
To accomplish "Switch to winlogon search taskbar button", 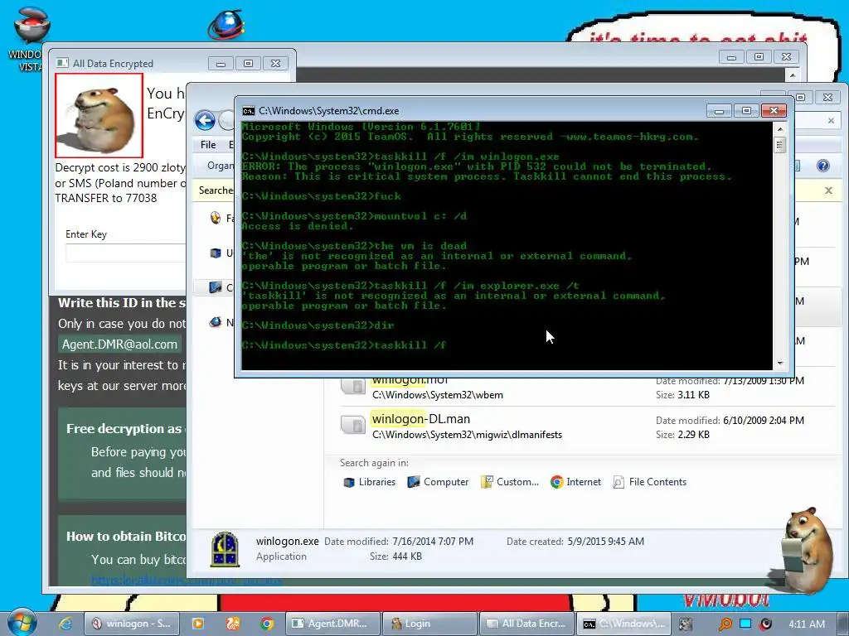I will coord(132,624).
